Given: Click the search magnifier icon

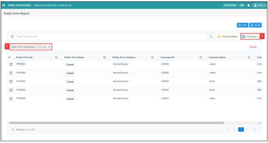Looking at the screenshot, I should tap(12, 37).
